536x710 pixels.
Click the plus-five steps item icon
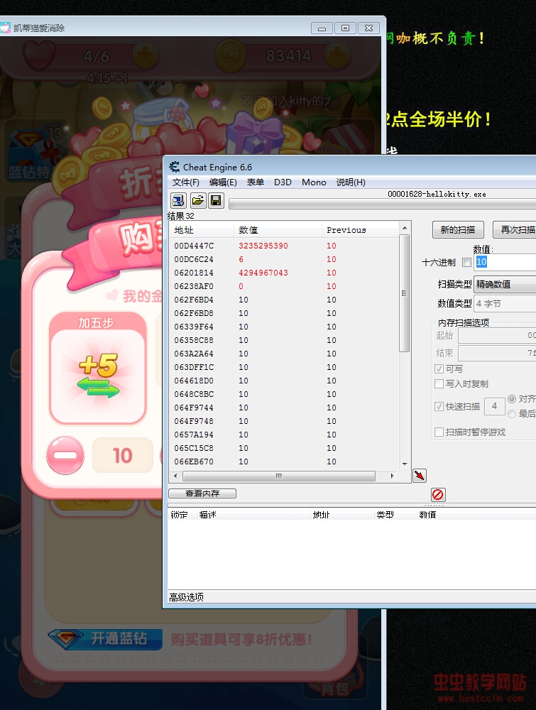[98, 376]
